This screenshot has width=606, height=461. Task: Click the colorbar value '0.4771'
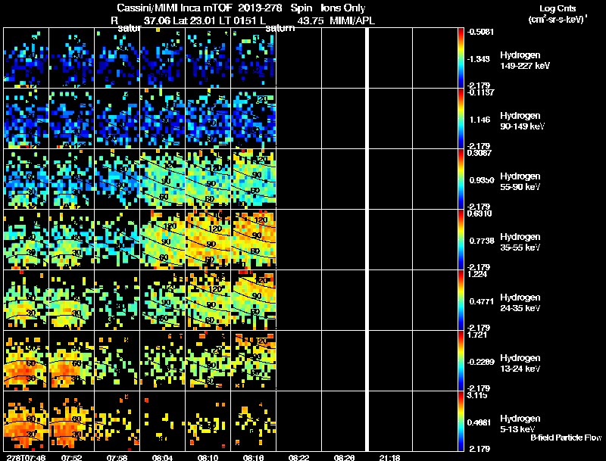pos(482,301)
